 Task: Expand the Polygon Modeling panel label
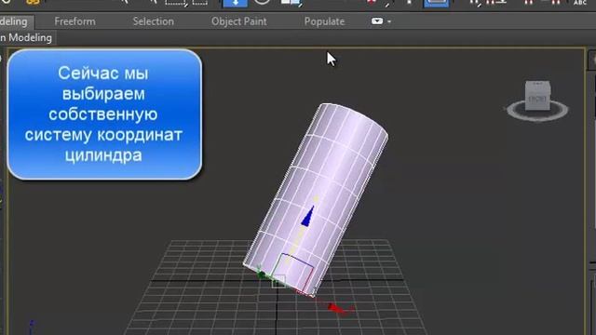pos(27,38)
